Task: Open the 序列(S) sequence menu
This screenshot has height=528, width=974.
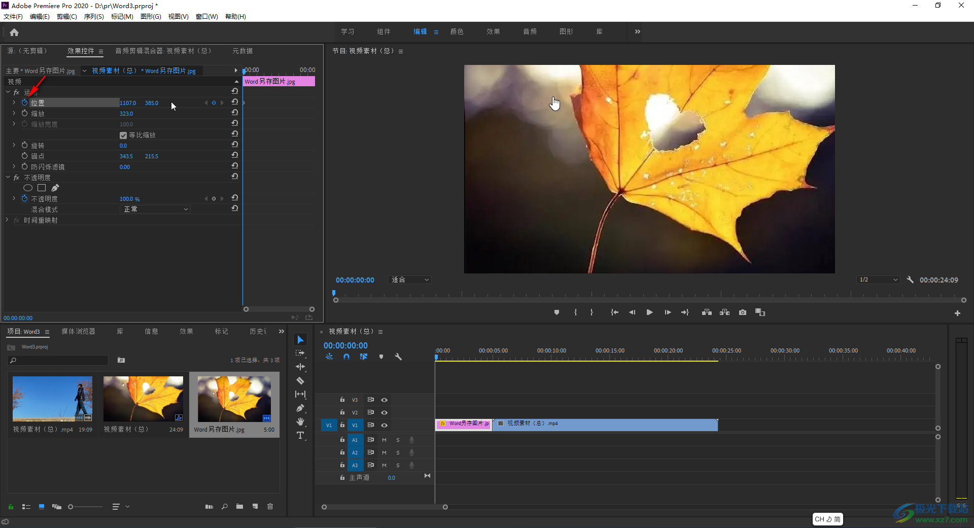Action: point(94,17)
